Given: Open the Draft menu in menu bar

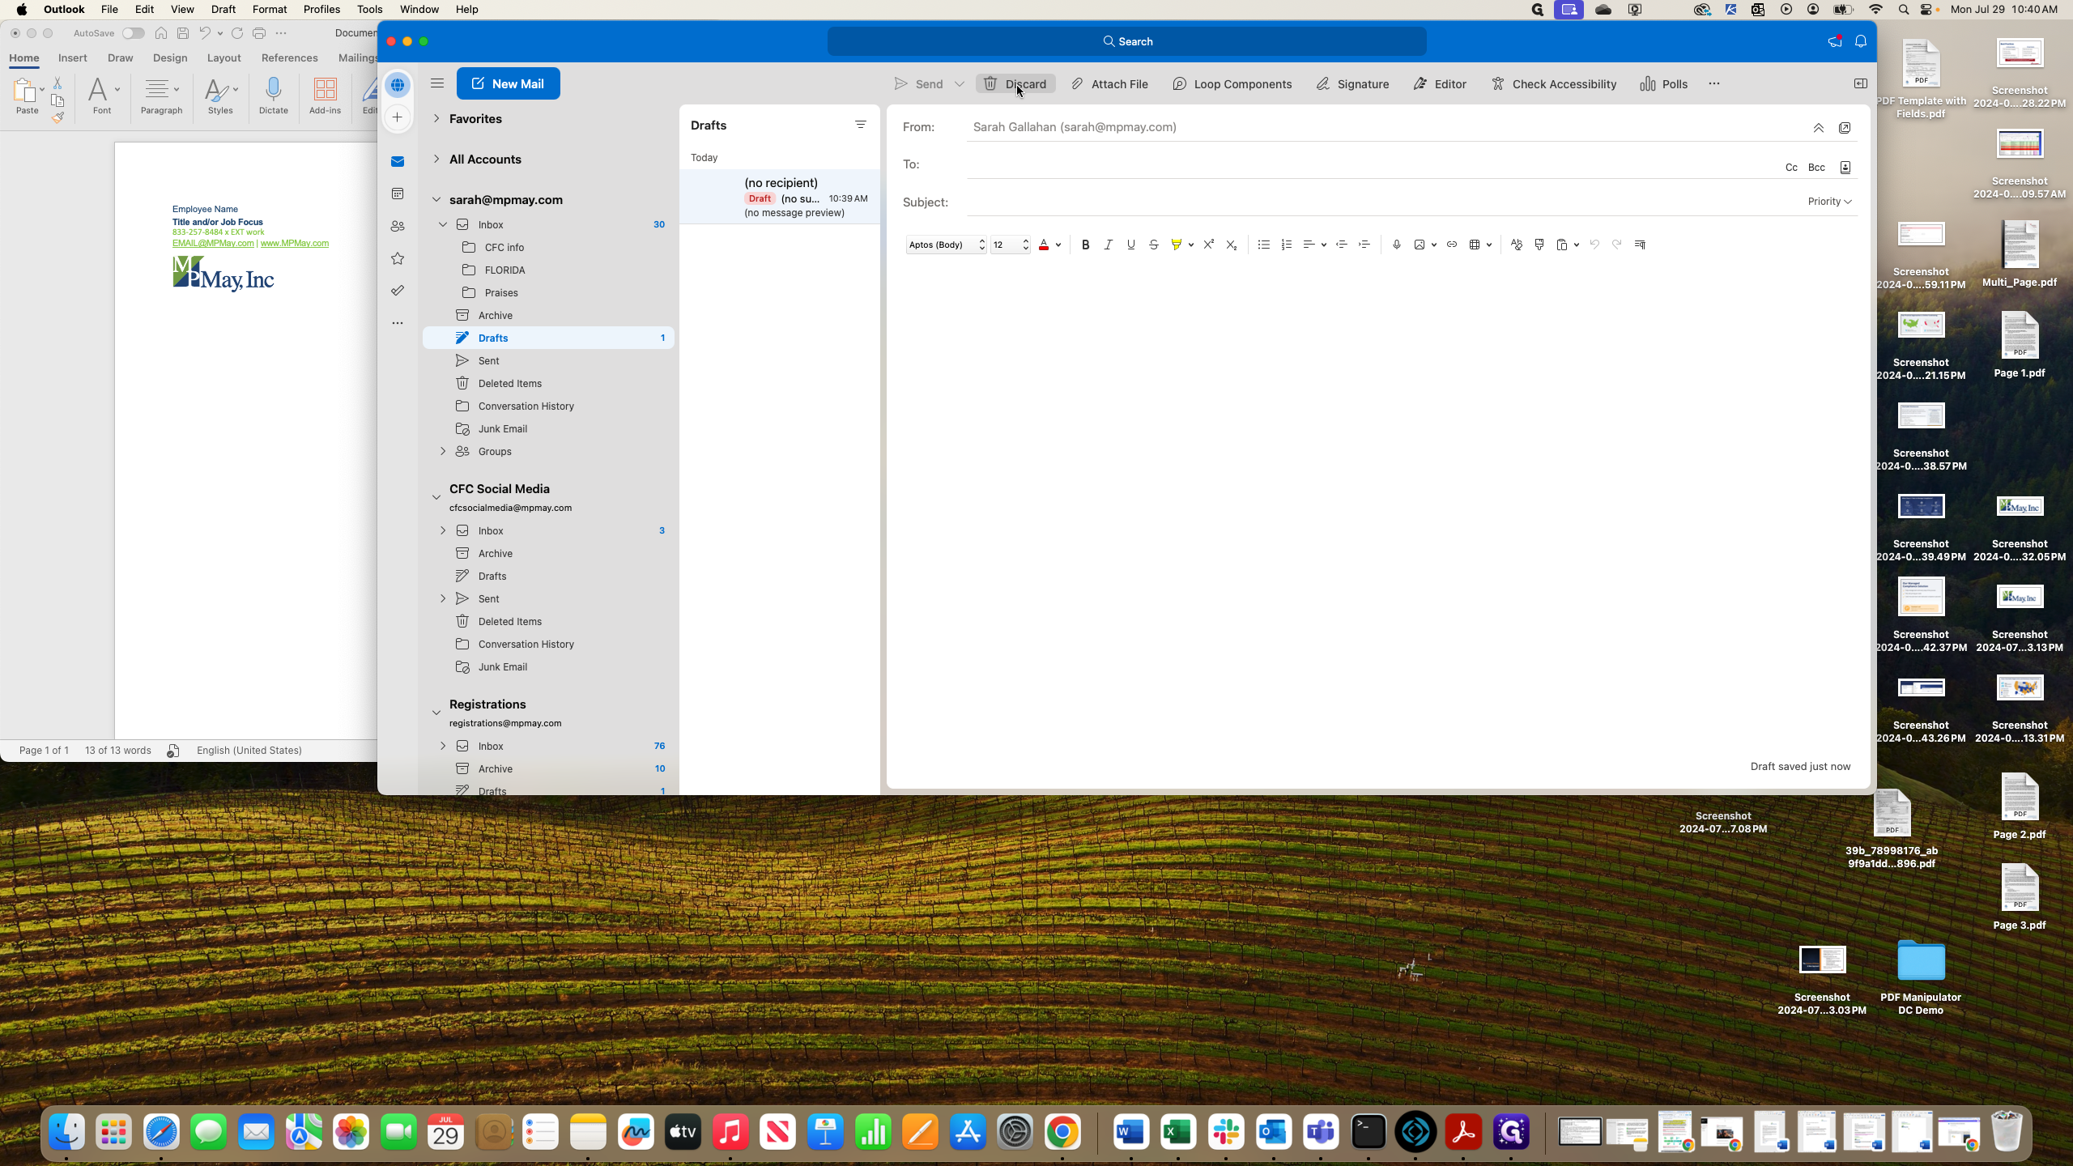Looking at the screenshot, I should point(223,9).
